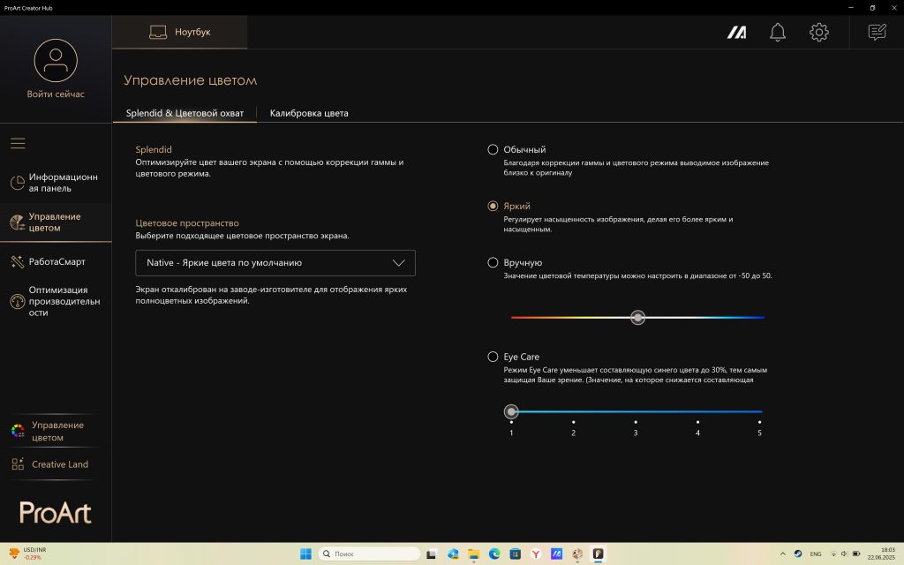This screenshot has width=904, height=565.
Task: Open Task View on taskbar
Action: [x=431, y=554]
